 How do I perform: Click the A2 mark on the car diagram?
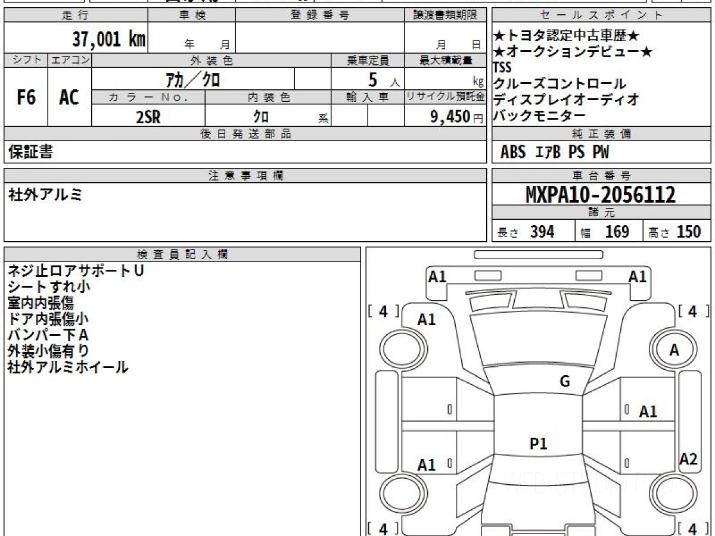tap(688, 459)
